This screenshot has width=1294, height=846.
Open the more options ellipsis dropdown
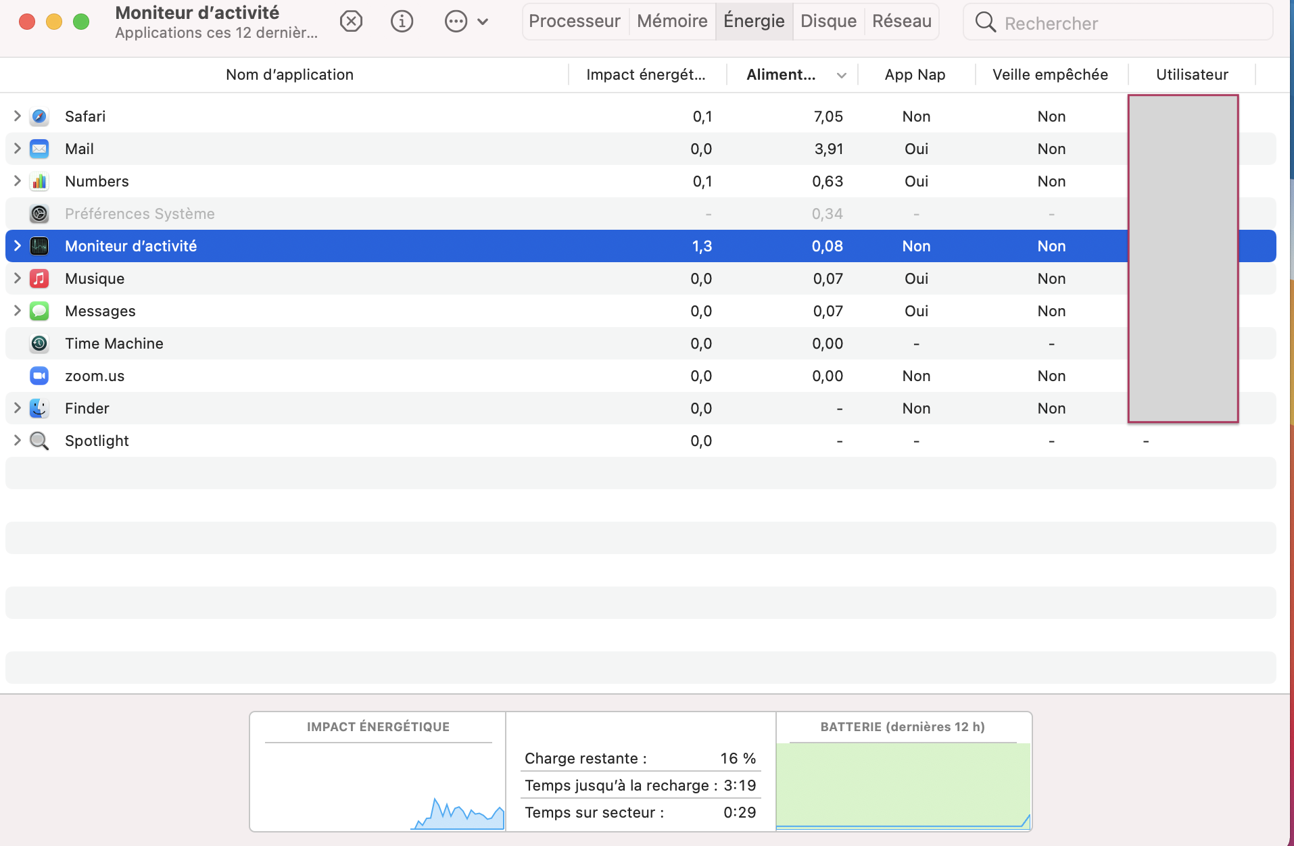[x=466, y=22]
